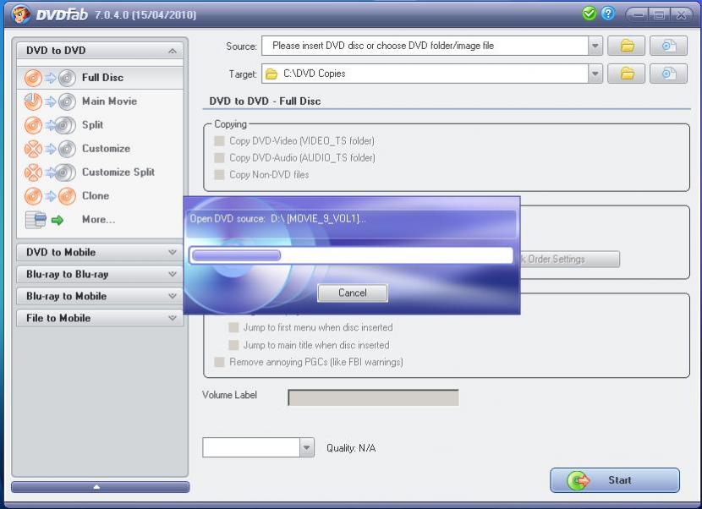This screenshot has height=509, width=702.
Task: Expand the DVD to Mobile section
Action: pos(99,252)
